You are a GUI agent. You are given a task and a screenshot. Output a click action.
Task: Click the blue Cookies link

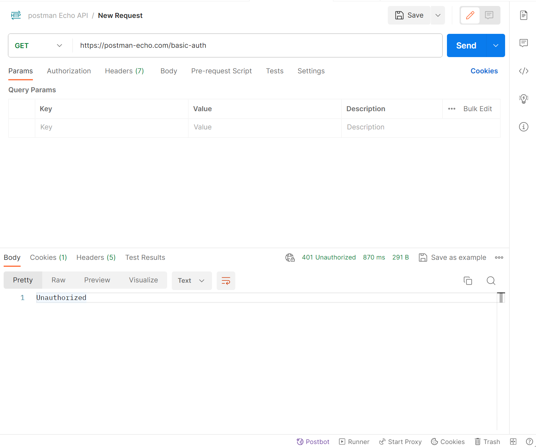pyautogui.click(x=484, y=71)
